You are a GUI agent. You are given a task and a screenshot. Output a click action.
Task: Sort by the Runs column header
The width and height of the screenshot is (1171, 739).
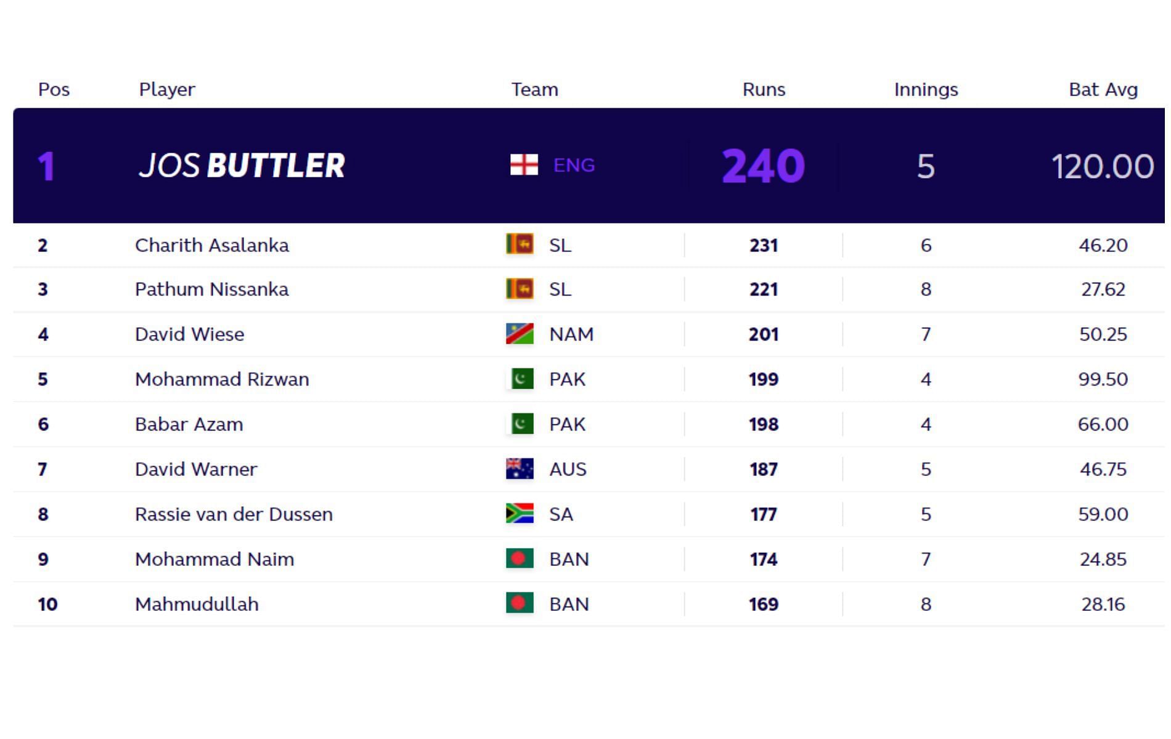[x=764, y=90]
